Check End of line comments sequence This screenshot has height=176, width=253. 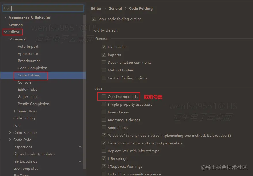point(104,174)
